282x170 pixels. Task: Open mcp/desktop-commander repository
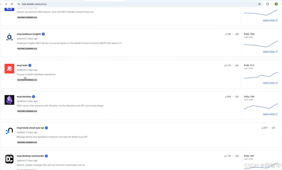coord(30,156)
